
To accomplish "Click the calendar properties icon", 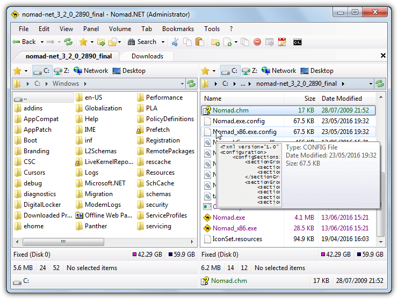I will (x=282, y=42).
